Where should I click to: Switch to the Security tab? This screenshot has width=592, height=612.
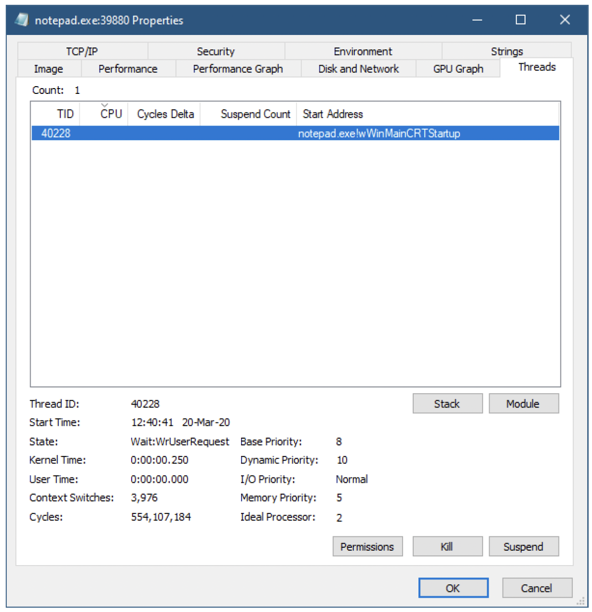pos(216,51)
